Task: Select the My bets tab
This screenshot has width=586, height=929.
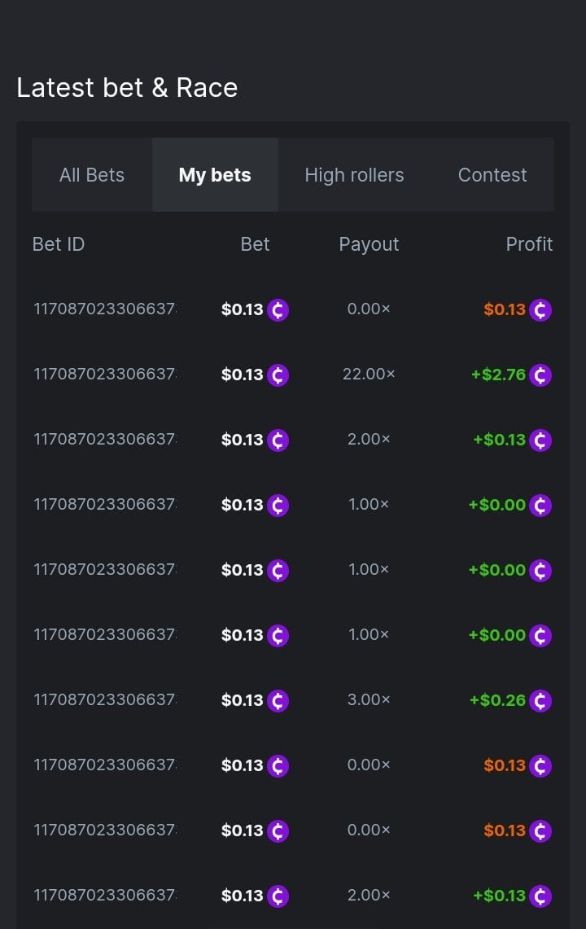Action: click(215, 175)
